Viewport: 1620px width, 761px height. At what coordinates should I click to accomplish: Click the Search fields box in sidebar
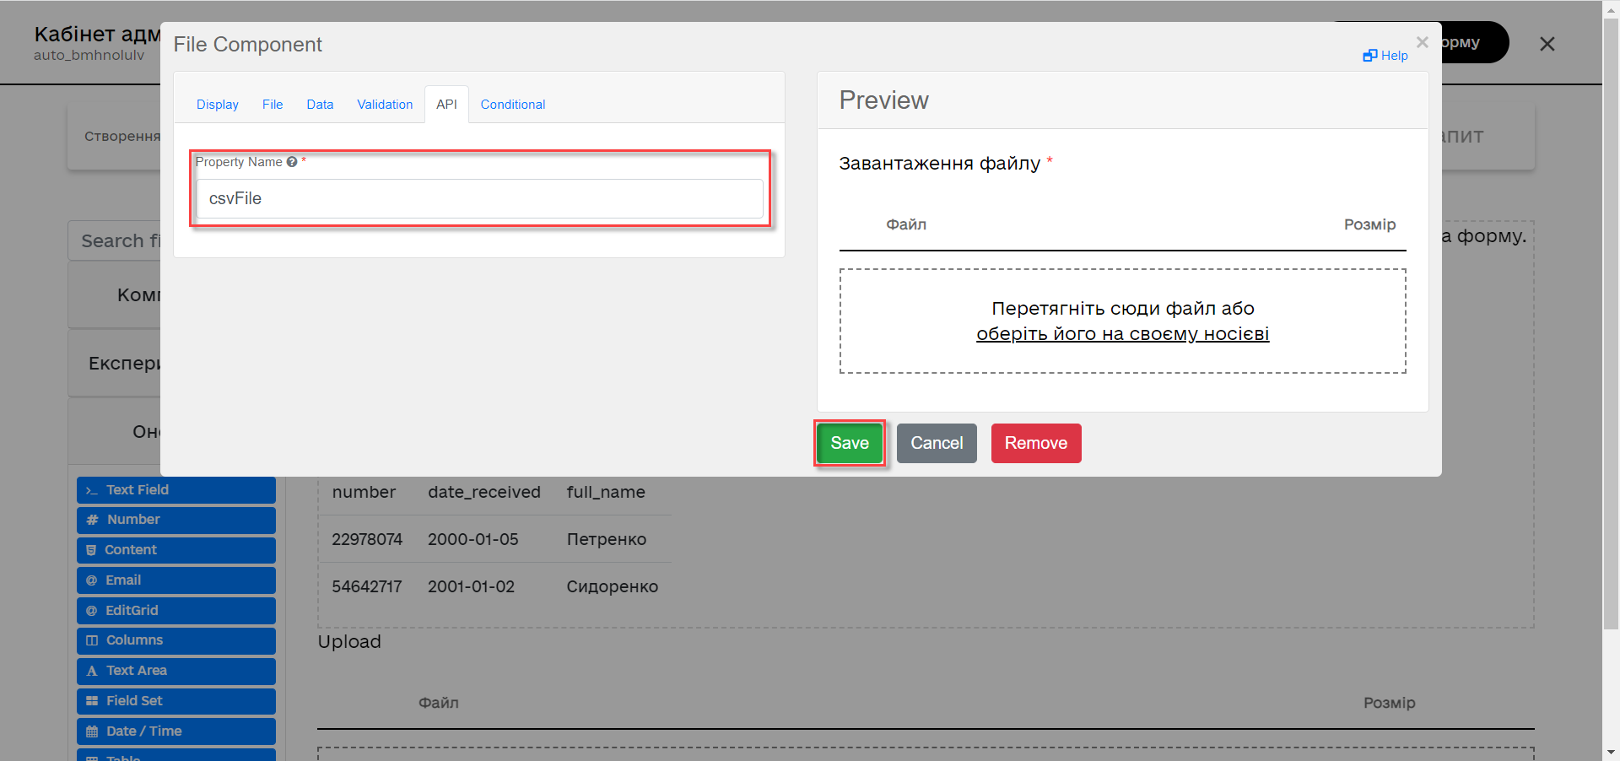point(115,241)
